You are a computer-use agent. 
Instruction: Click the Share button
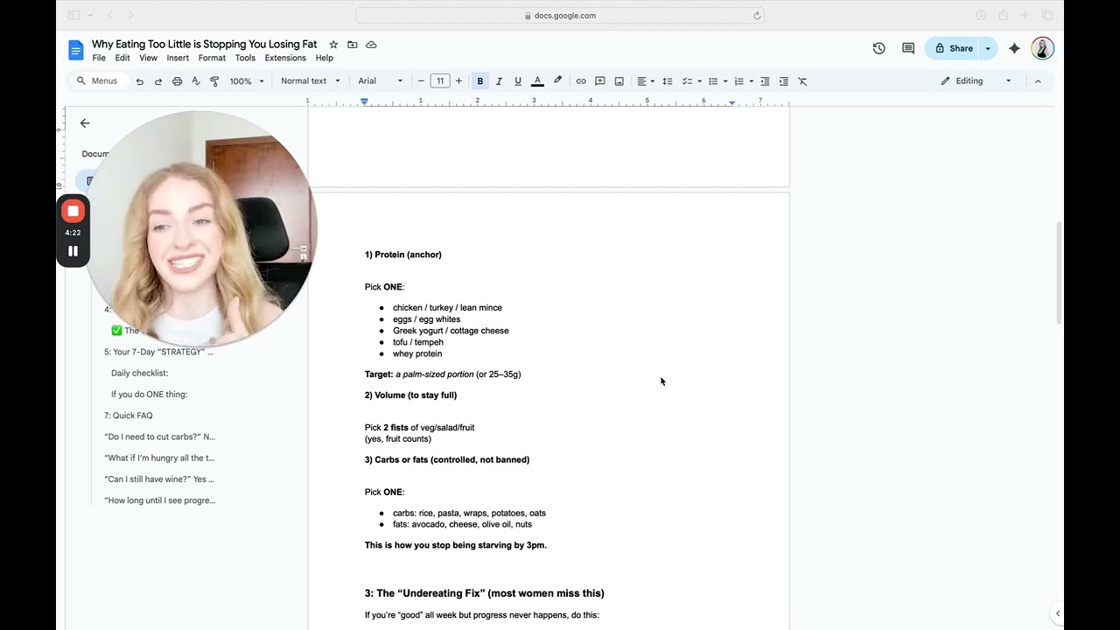click(953, 48)
